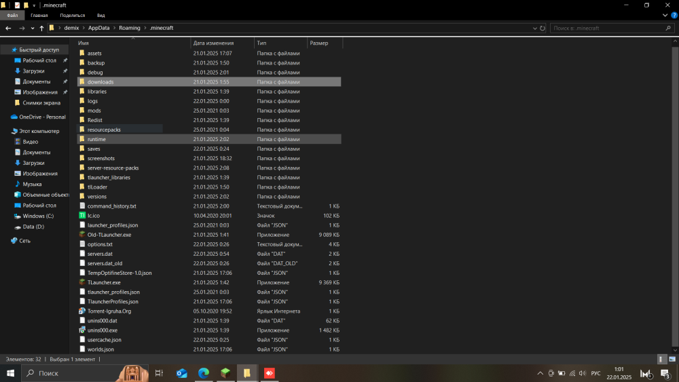Image resolution: width=679 pixels, height=382 pixels.
Task: Switch РУС input language in tray
Action: [x=596, y=373]
